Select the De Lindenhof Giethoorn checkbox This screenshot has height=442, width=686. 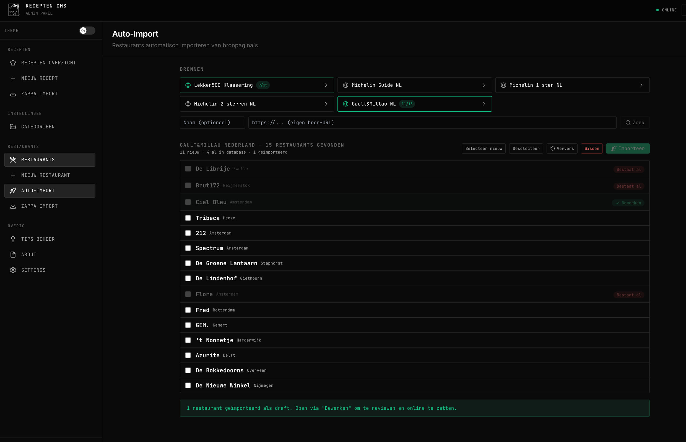pyautogui.click(x=188, y=278)
